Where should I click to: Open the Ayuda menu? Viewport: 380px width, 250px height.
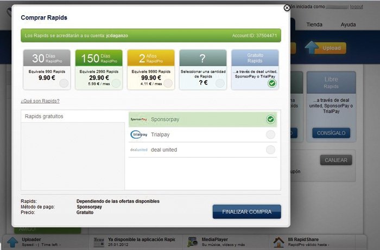point(348,24)
